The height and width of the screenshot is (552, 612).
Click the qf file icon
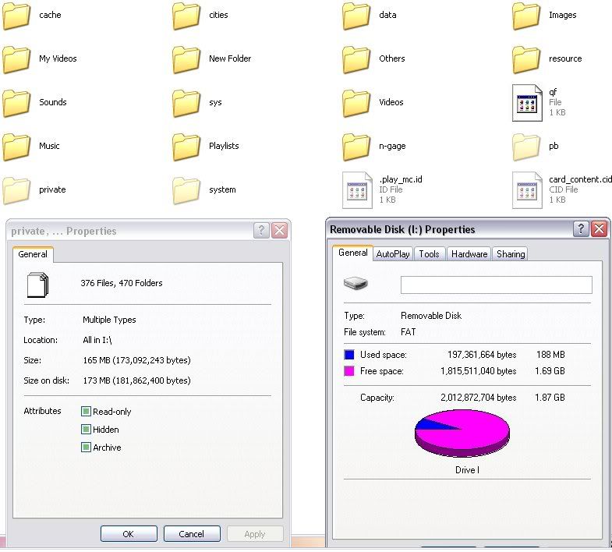[x=527, y=103]
